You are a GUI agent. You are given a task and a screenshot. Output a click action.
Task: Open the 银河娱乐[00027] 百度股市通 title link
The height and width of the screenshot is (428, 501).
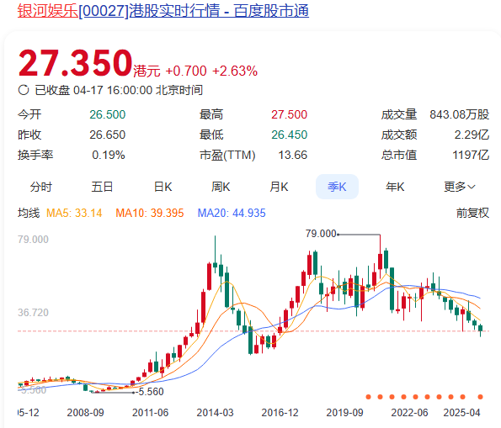coord(163,11)
